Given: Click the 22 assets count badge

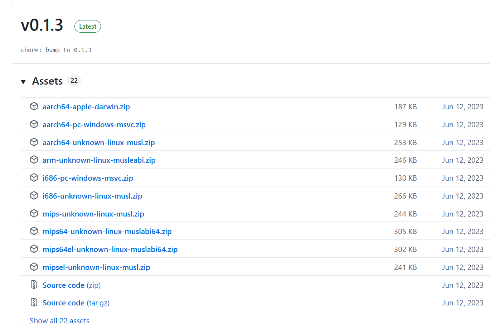Looking at the screenshot, I should tap(74, 81).
